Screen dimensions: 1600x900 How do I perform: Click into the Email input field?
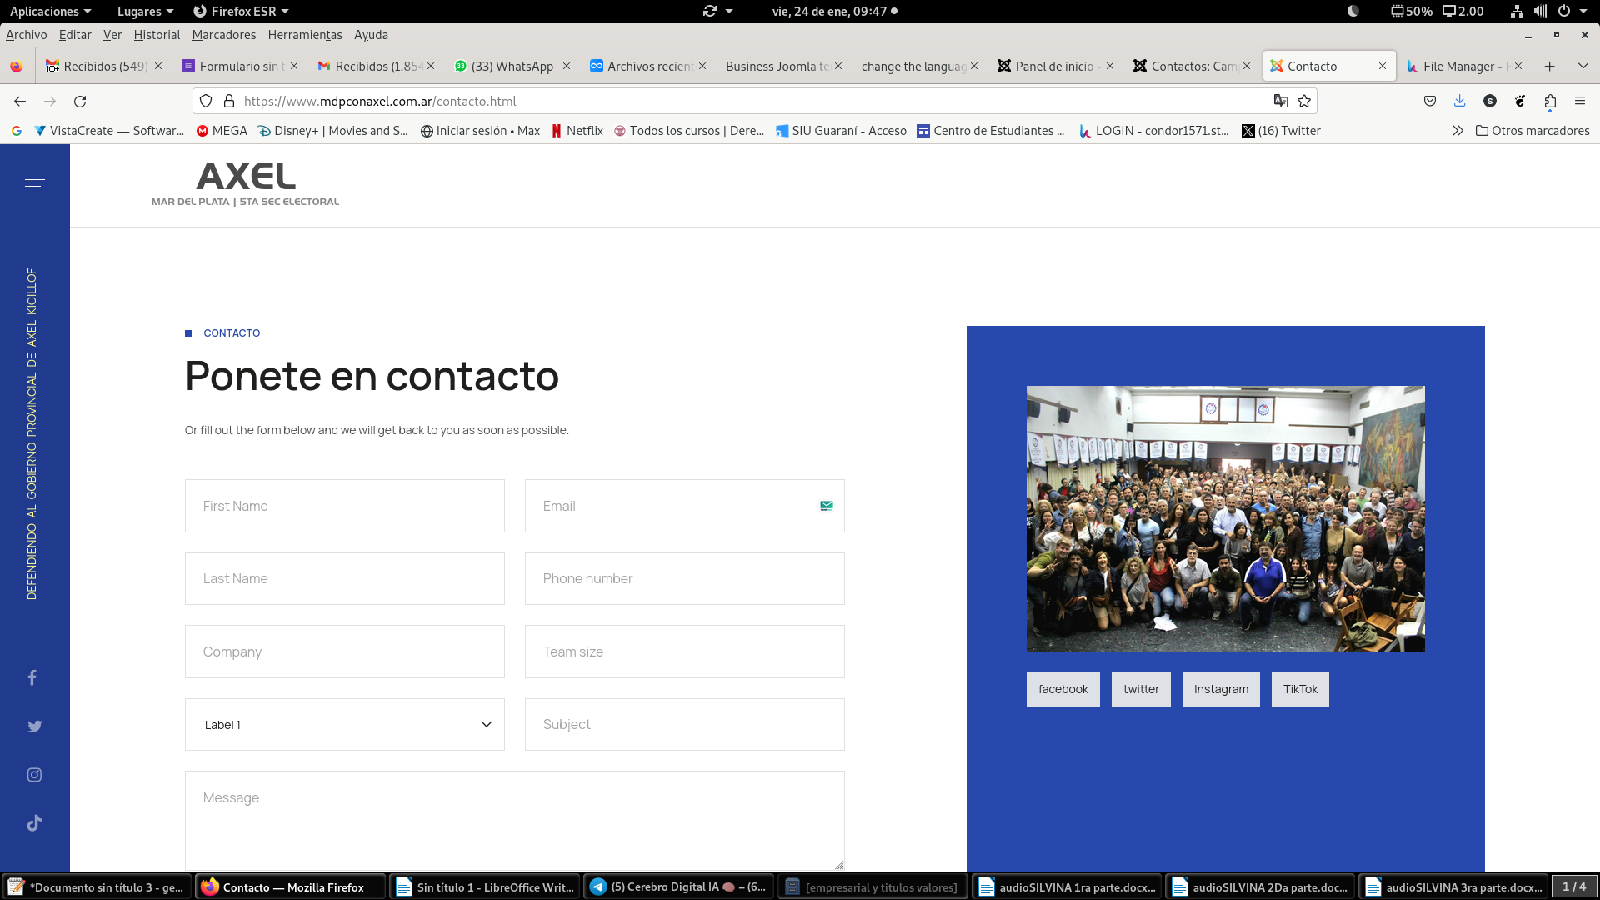[x=675, y=506]
